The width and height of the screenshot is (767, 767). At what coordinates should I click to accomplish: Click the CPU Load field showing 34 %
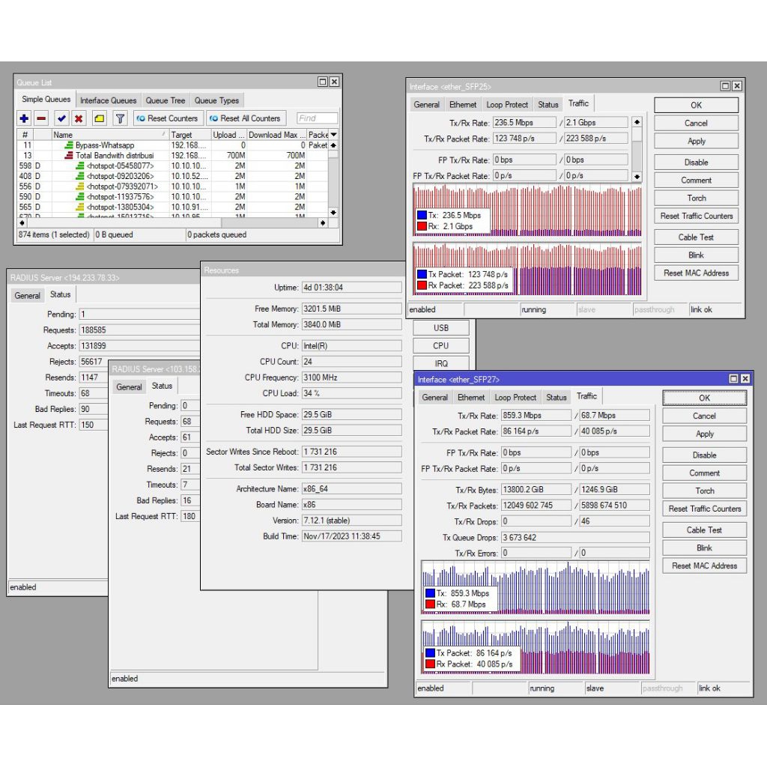pyautogui.click(x=352, y=393)
